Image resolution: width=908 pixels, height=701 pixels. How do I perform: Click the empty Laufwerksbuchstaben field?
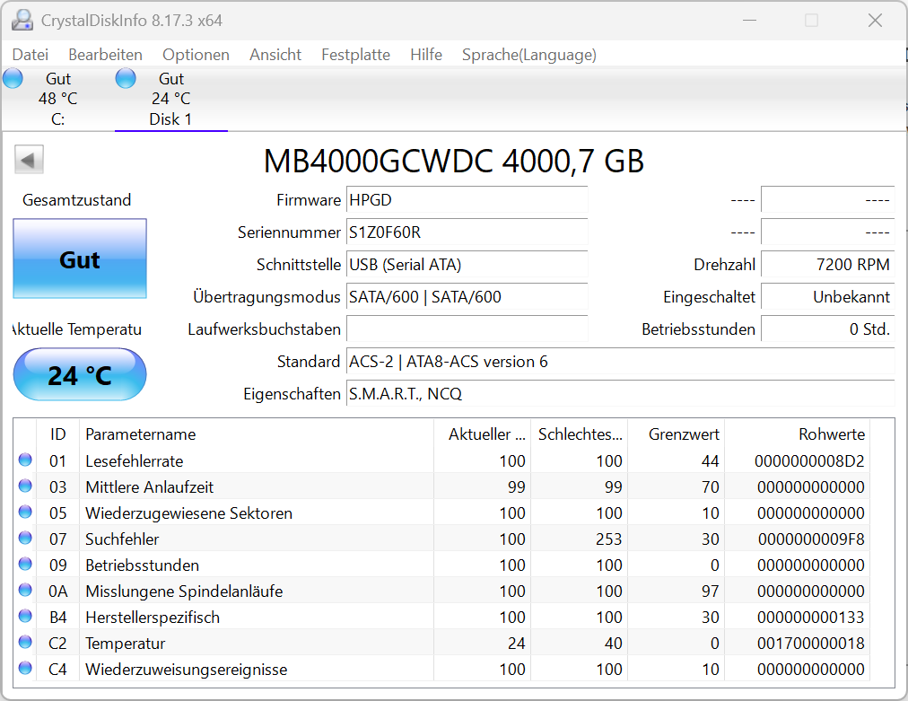(467, 329)
